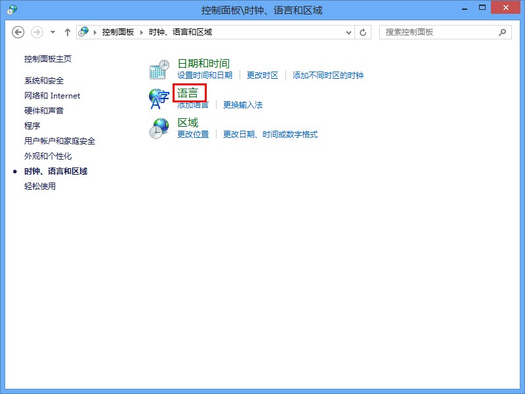
Task: Open the 语言 heading link
Action: point(188,93)
